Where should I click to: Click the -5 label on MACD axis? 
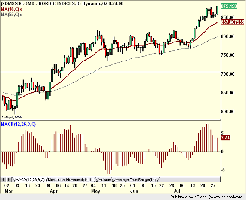click(223, 170)
